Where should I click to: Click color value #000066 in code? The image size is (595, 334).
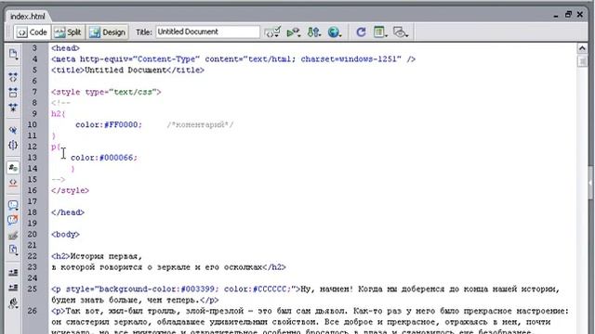coord(116,158)
